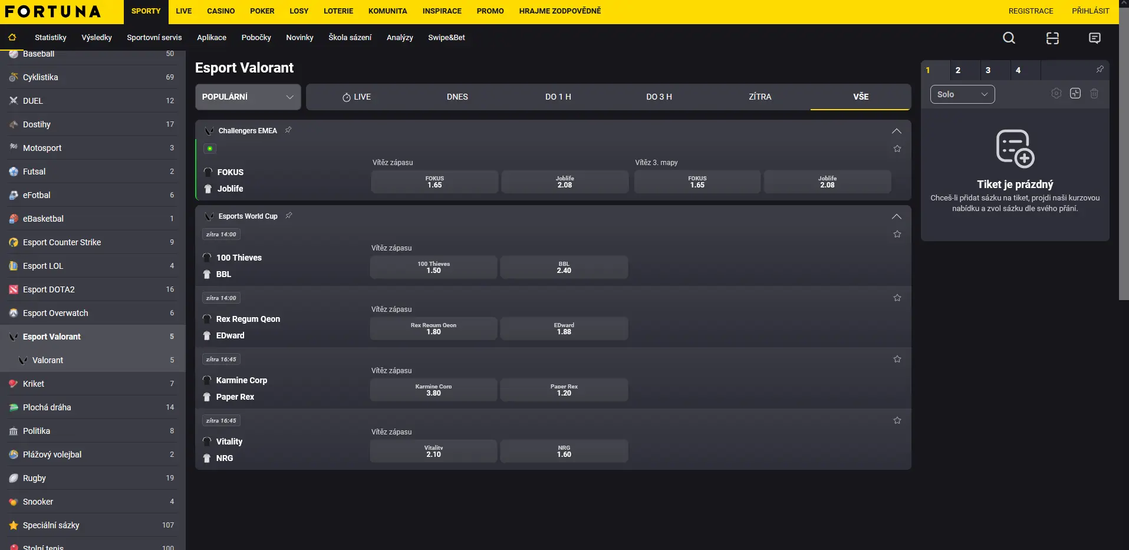Switch to the LIVE filter tab
This screenshot has width=1129, height=550.
tap(357, 97)
